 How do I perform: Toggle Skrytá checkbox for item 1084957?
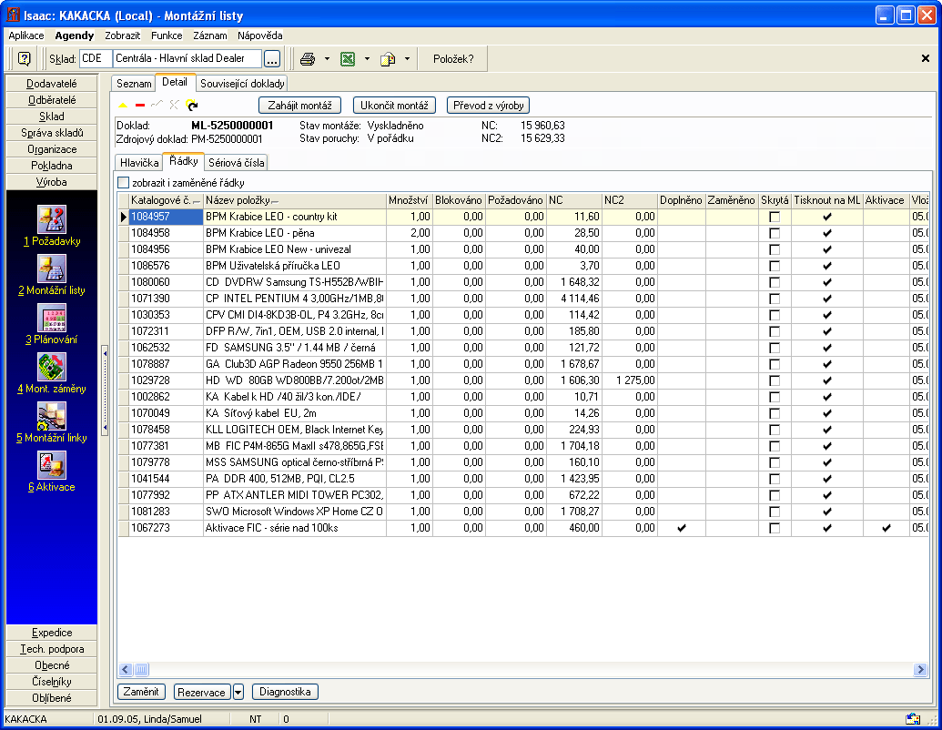tap(775, 217)
